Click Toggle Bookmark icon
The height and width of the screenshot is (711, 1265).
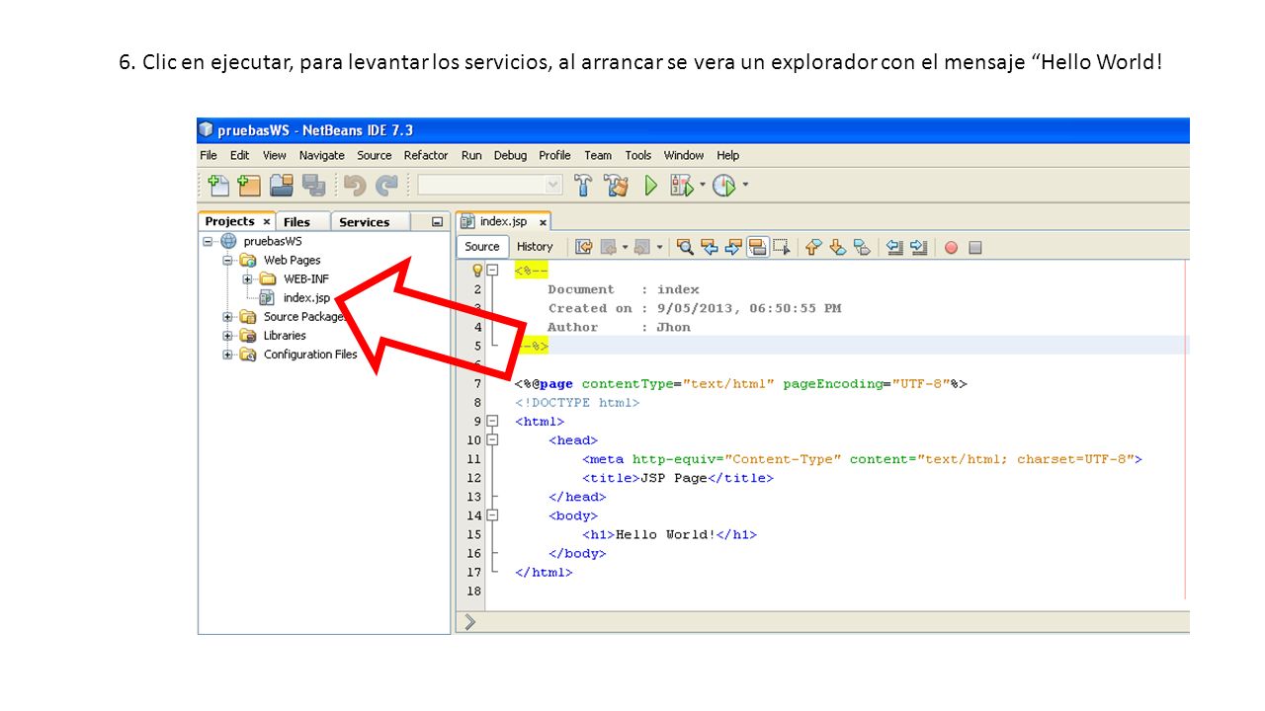pos(862,247)
